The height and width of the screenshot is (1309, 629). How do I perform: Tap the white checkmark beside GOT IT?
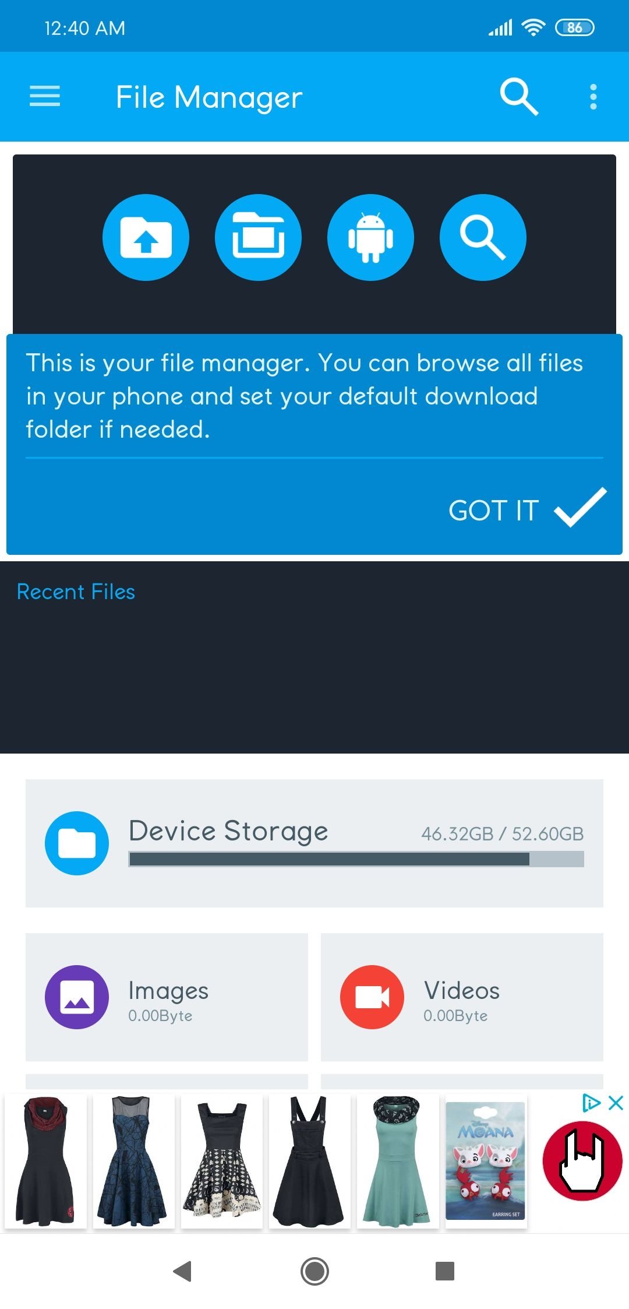[580, 507]
